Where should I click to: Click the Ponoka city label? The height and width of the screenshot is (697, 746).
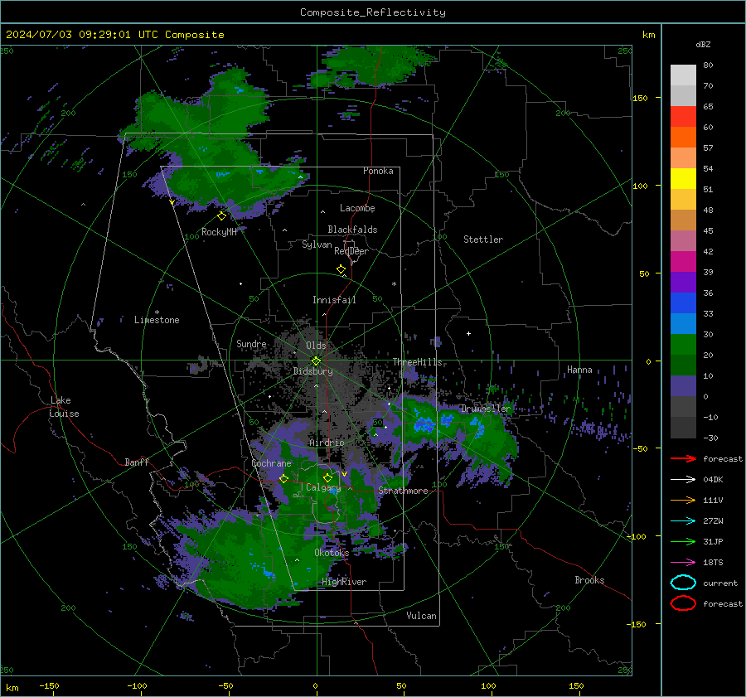[378, 171]
